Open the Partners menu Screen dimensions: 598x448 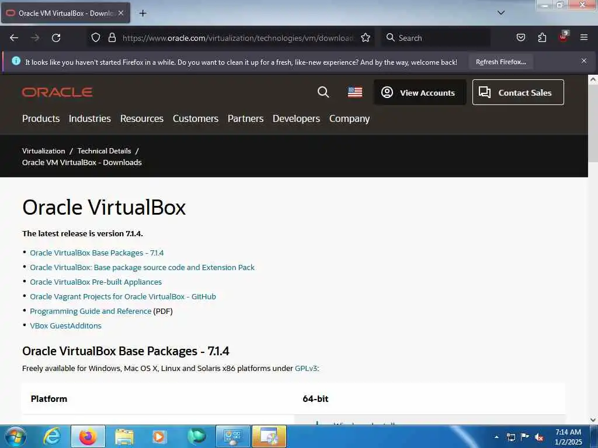[246, 118]
